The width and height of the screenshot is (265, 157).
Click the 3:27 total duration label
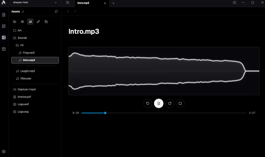point(252,113)
